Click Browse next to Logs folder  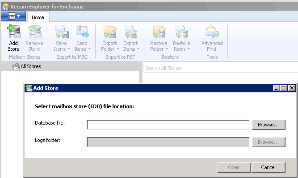(269, 142)
